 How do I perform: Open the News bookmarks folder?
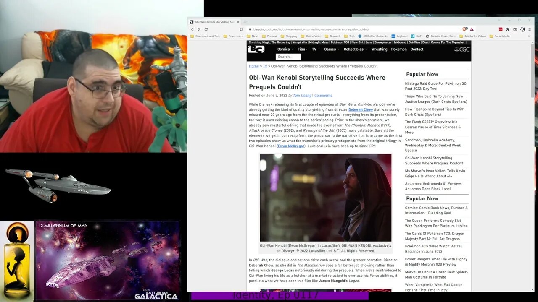253,36
